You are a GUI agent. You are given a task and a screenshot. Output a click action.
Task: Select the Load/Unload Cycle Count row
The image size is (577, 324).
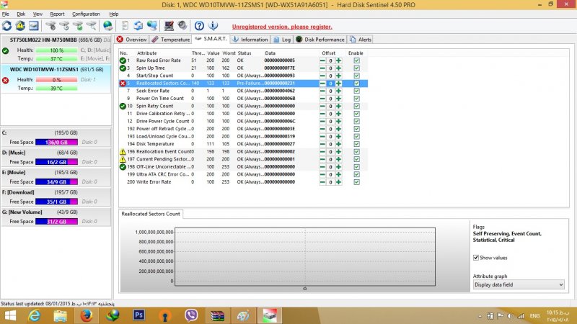tap(243, 137)
